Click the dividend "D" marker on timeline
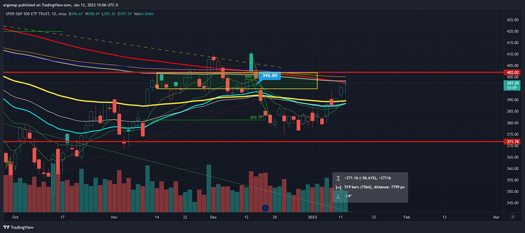 [x=265, y=208]
